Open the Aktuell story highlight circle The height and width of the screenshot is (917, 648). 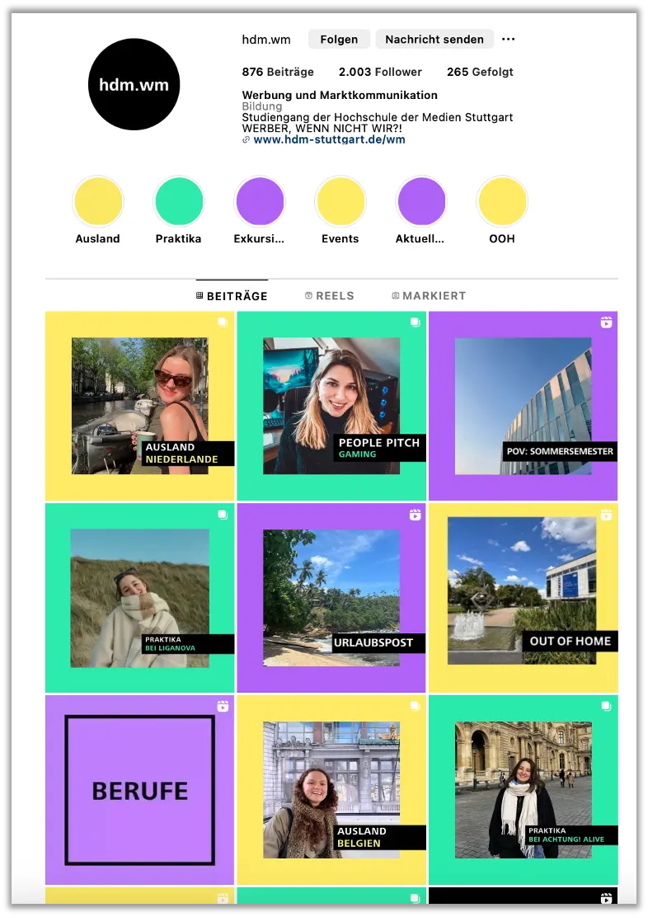[421, 202]
